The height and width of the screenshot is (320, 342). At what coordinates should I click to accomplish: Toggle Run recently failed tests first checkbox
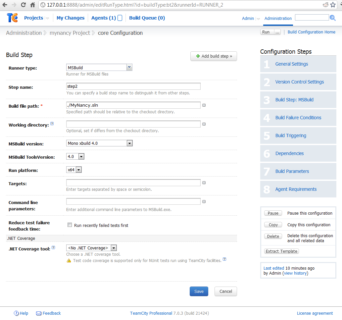point(70,225)
